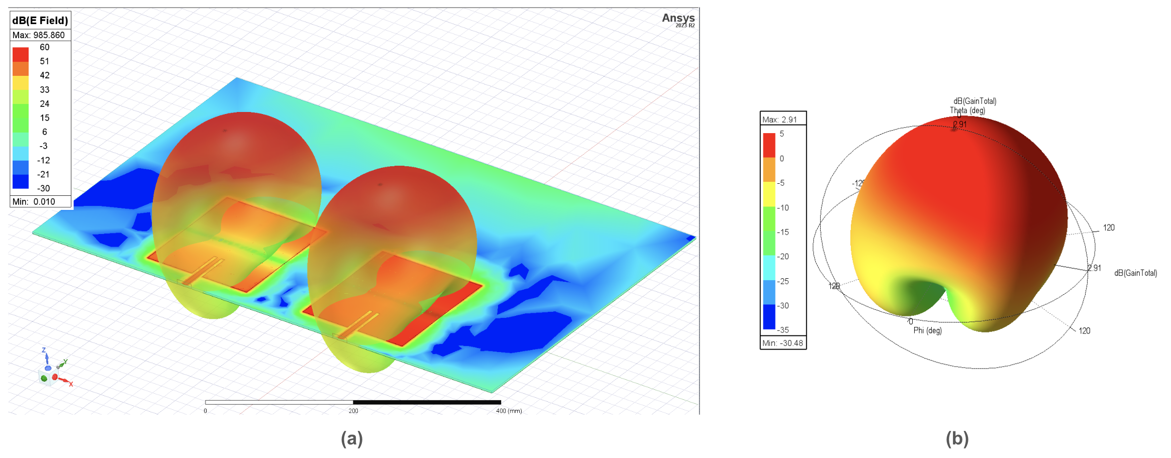The image size is (1171, 458).
Task: Select the orange swatch in the gain legend
Action: click(769, 170)
